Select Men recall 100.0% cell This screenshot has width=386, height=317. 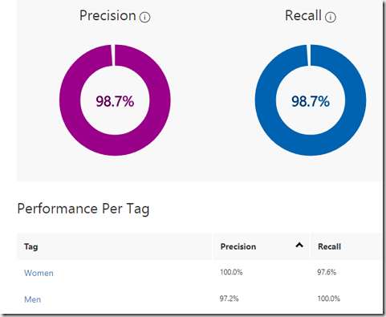click(x=329, y=299)
